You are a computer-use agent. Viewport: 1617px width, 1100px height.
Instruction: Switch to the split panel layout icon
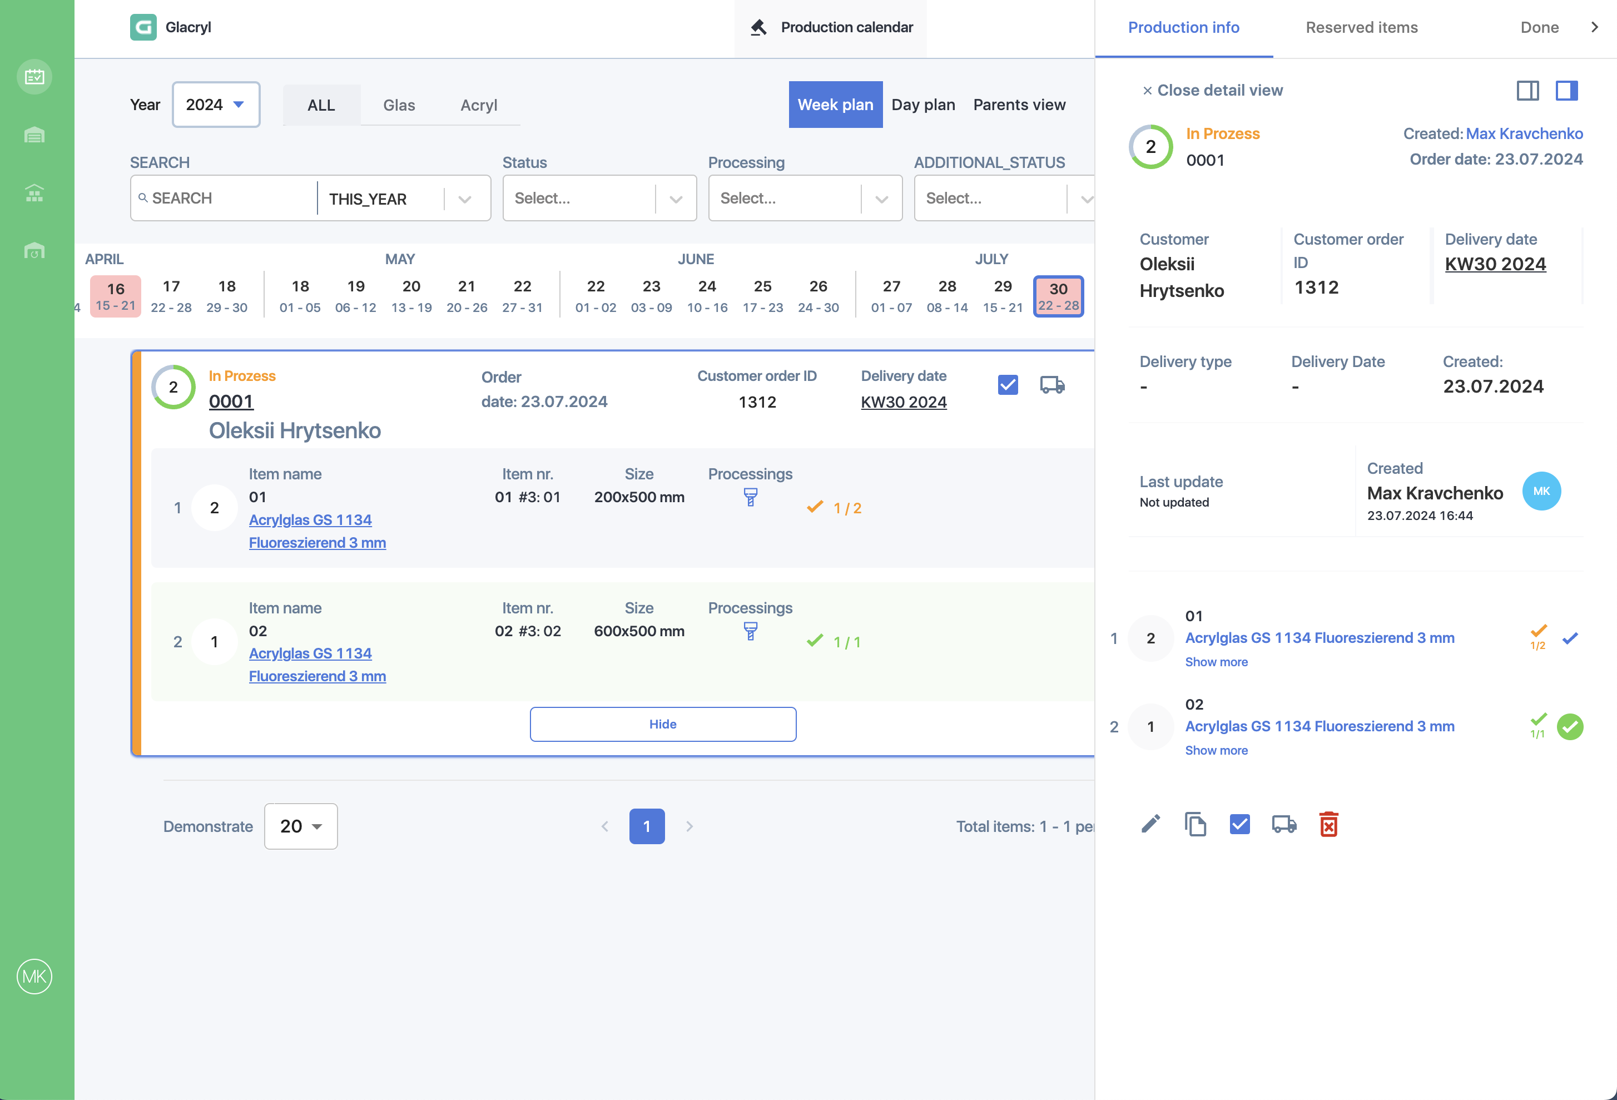click(1528, 91)
